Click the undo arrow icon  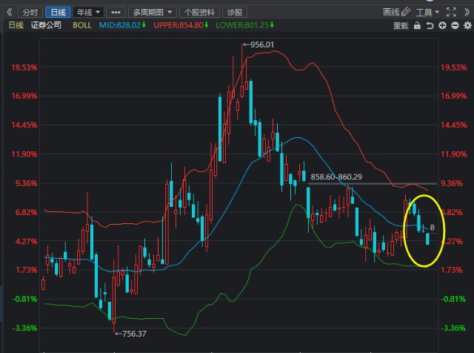coord(430,25)
